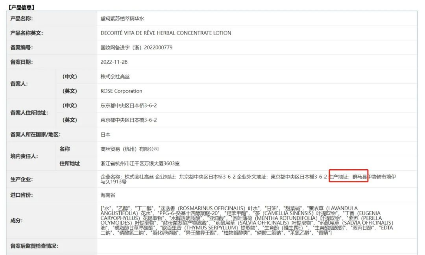The image size is (425, 255).
Task: Click the (中文) sublabel in 备案人住所地址 row
Action: 70,105
